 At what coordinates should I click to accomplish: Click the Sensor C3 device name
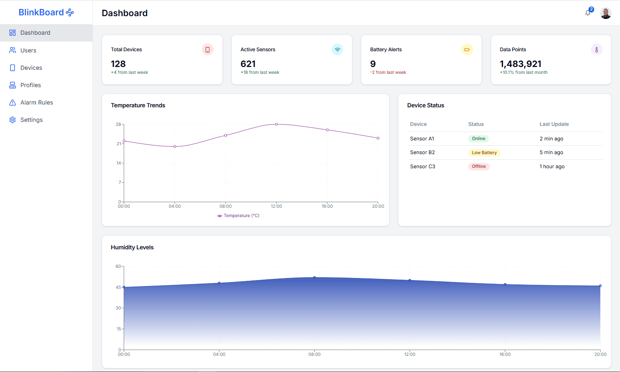423,166
